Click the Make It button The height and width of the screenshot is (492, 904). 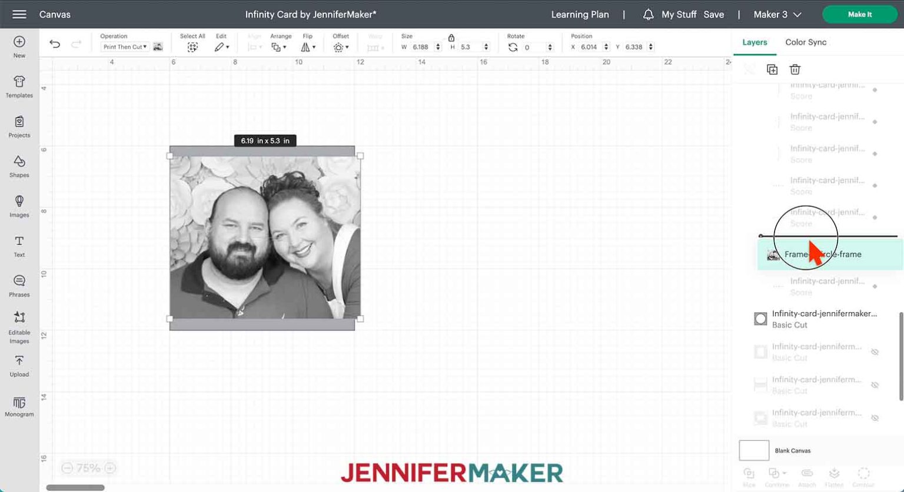tap(860, 14)
